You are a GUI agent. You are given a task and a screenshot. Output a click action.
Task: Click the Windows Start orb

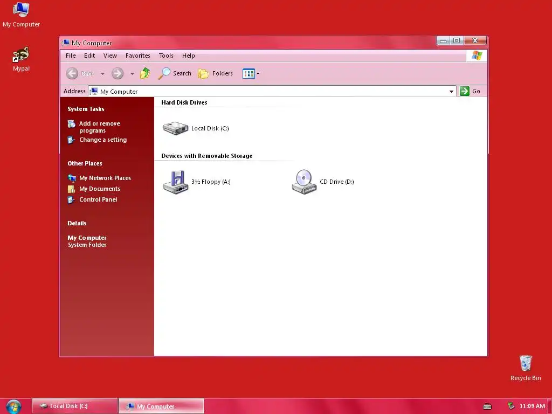click(x=13, y=406)
